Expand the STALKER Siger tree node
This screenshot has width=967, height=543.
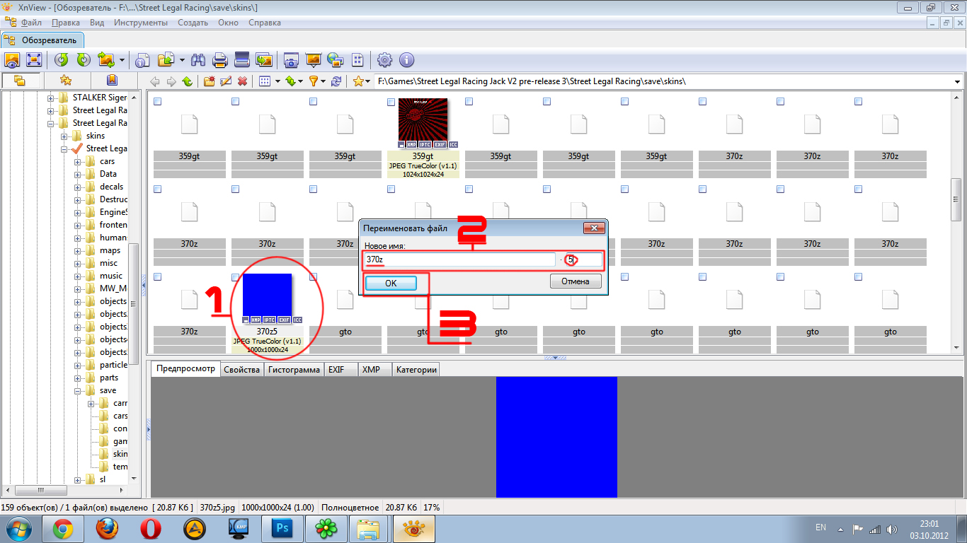(51, 98)
